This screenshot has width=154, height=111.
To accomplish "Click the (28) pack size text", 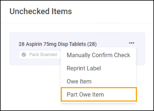I will click(x=92, y=44).
